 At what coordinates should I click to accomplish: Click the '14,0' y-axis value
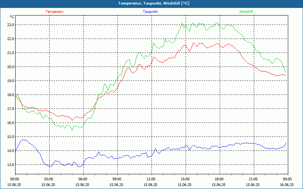coord(10,150)
